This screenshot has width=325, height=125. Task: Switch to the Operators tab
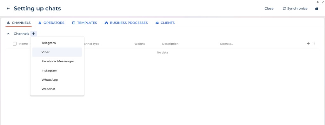pyautogui.click(x=51, y=23)
